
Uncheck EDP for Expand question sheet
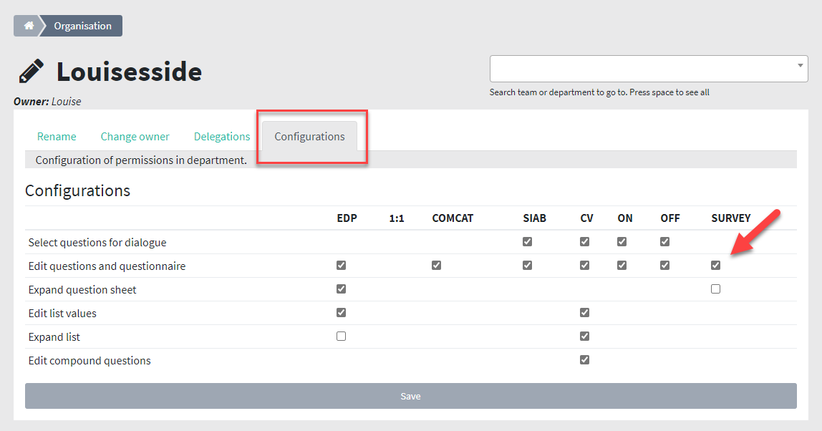(x=342, y=289)
